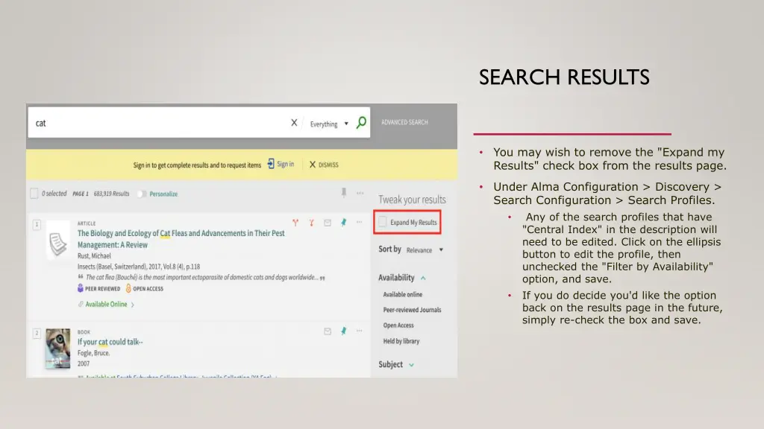Click the '0 selected' text
The width and height of the screenshot is (764, 429).
pyautogui.click(x=54, y=194)
